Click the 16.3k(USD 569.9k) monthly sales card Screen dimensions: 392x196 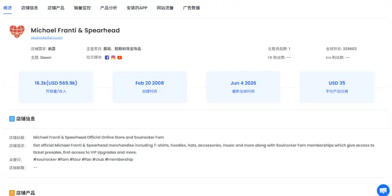(x=56, y=87)
